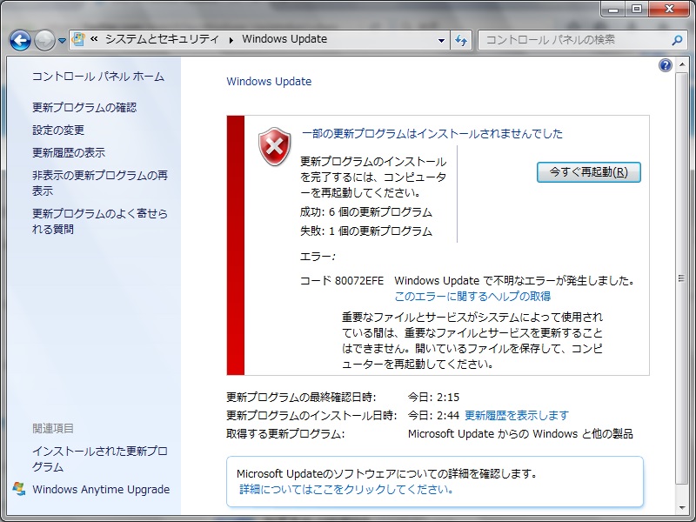Go back with the blue Back arrow

20,40
